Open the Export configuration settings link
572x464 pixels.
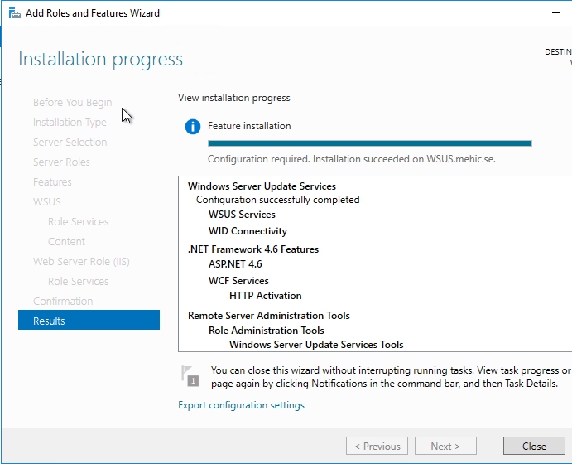241,405
